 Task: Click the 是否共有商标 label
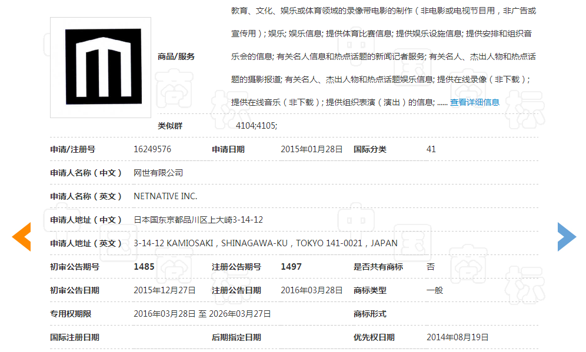pos(378,267)
